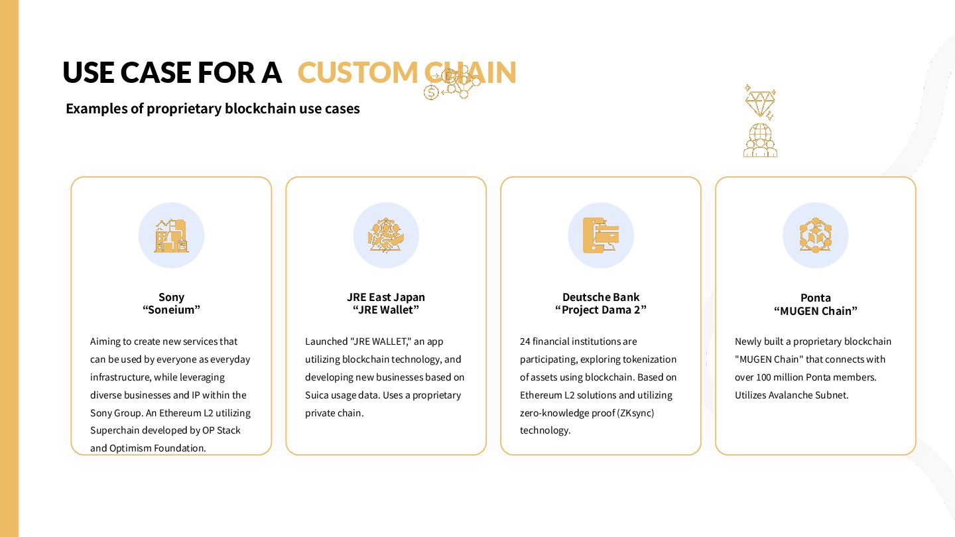Click the globe with people icon
This screenshot has height=537, width=955.
(x=760, y=140)
